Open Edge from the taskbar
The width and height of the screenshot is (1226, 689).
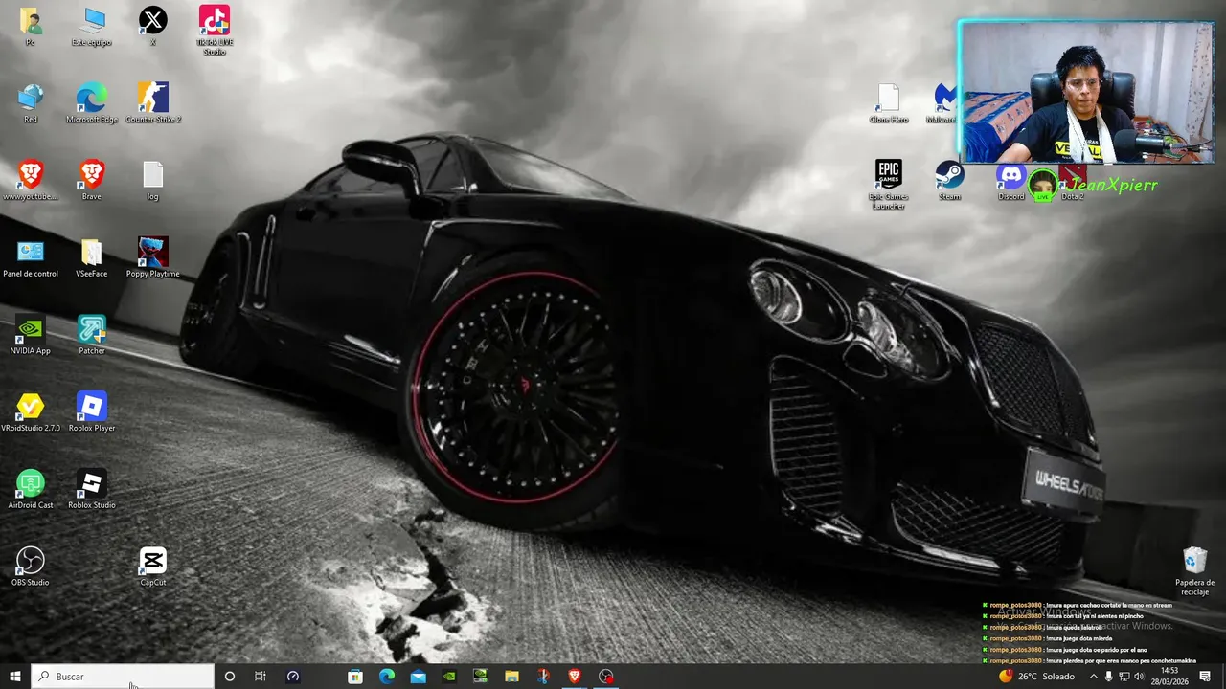pyautogui.click(x=387, y=677)
